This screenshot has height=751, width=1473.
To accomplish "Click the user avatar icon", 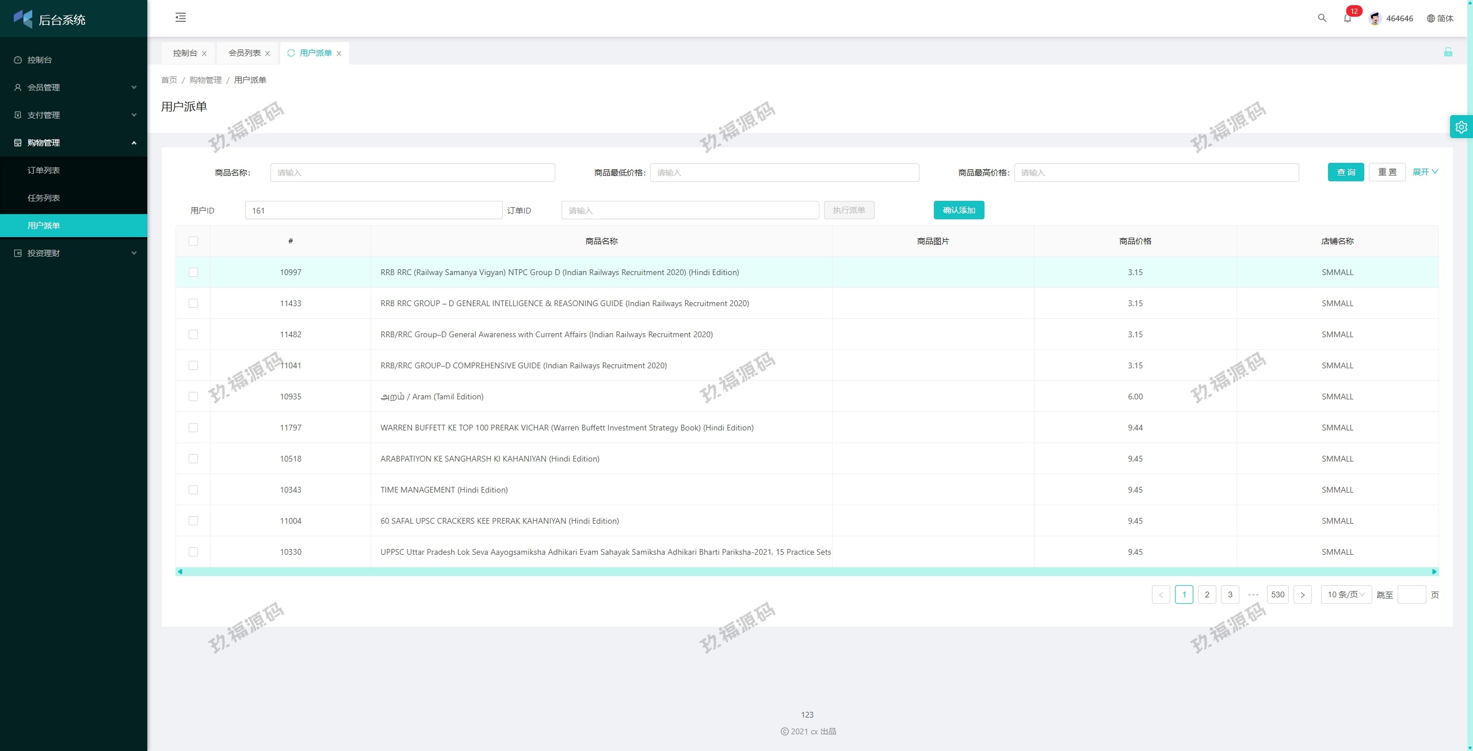I will [1375, 18].
